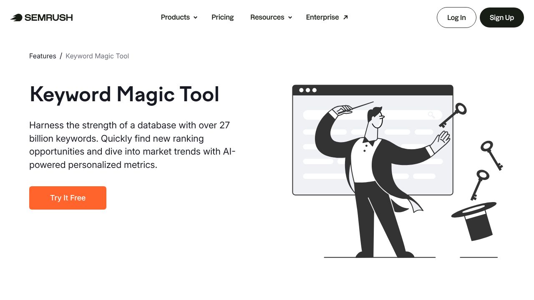Expand the Resources dropdown

pyautogui.click(x=267, y=17)
